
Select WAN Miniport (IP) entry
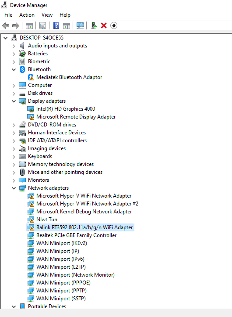click(x=58, y=251)
